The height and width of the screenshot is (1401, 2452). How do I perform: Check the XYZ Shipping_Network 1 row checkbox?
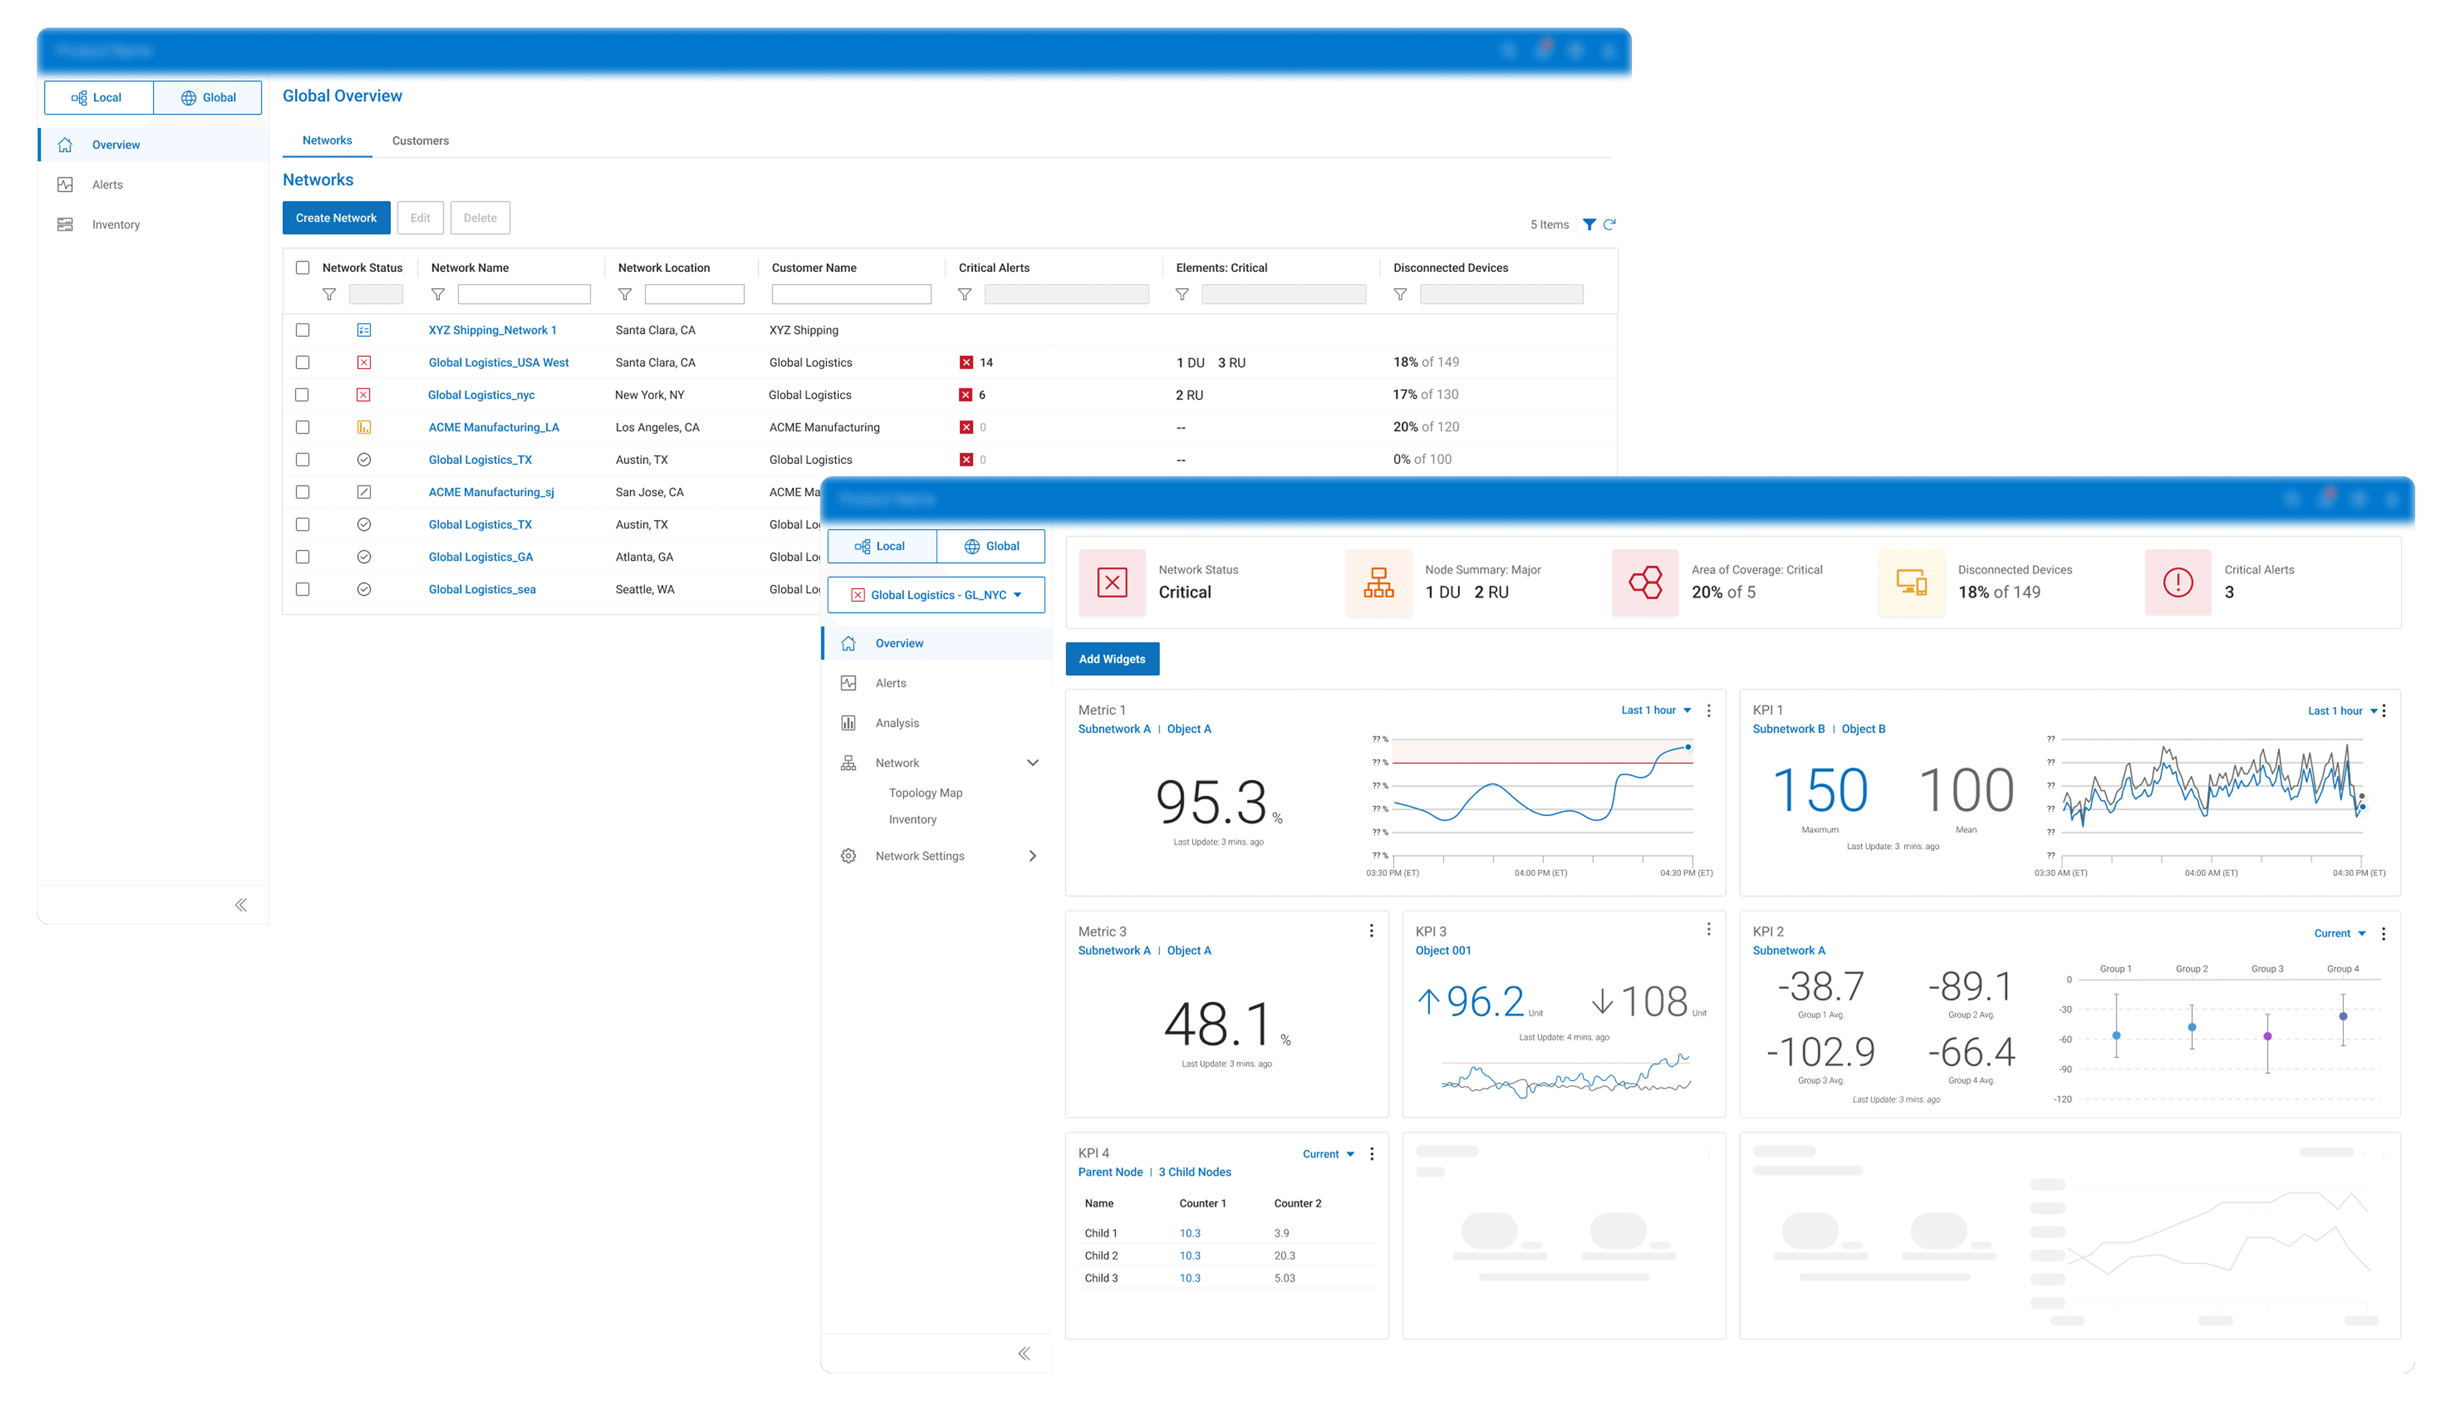click(302, 330)
